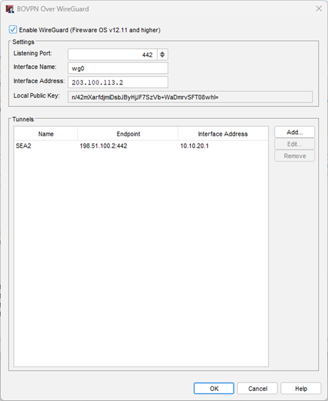The image size is (328, 401).
Task: Click the Interface Address field 203.100.113.2
Action: [x=118, y=82]
